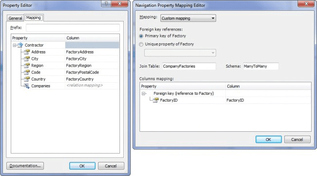Viewport: 317px width, 176px height.
Task: Click the FactoryCountry column cell
Action: [x=92, y=79]
